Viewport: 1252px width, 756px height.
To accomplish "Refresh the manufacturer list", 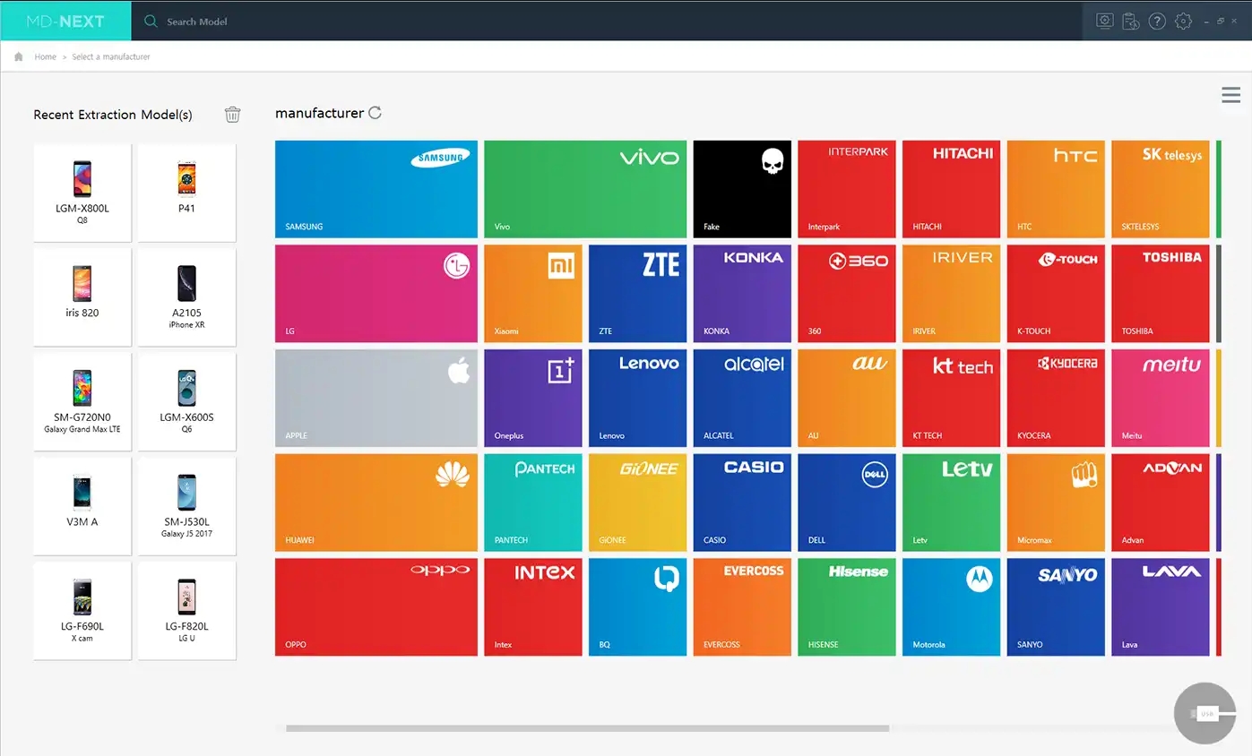I will [x=375, y=113].
